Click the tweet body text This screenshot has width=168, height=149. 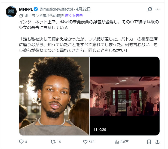click(89, 36)
